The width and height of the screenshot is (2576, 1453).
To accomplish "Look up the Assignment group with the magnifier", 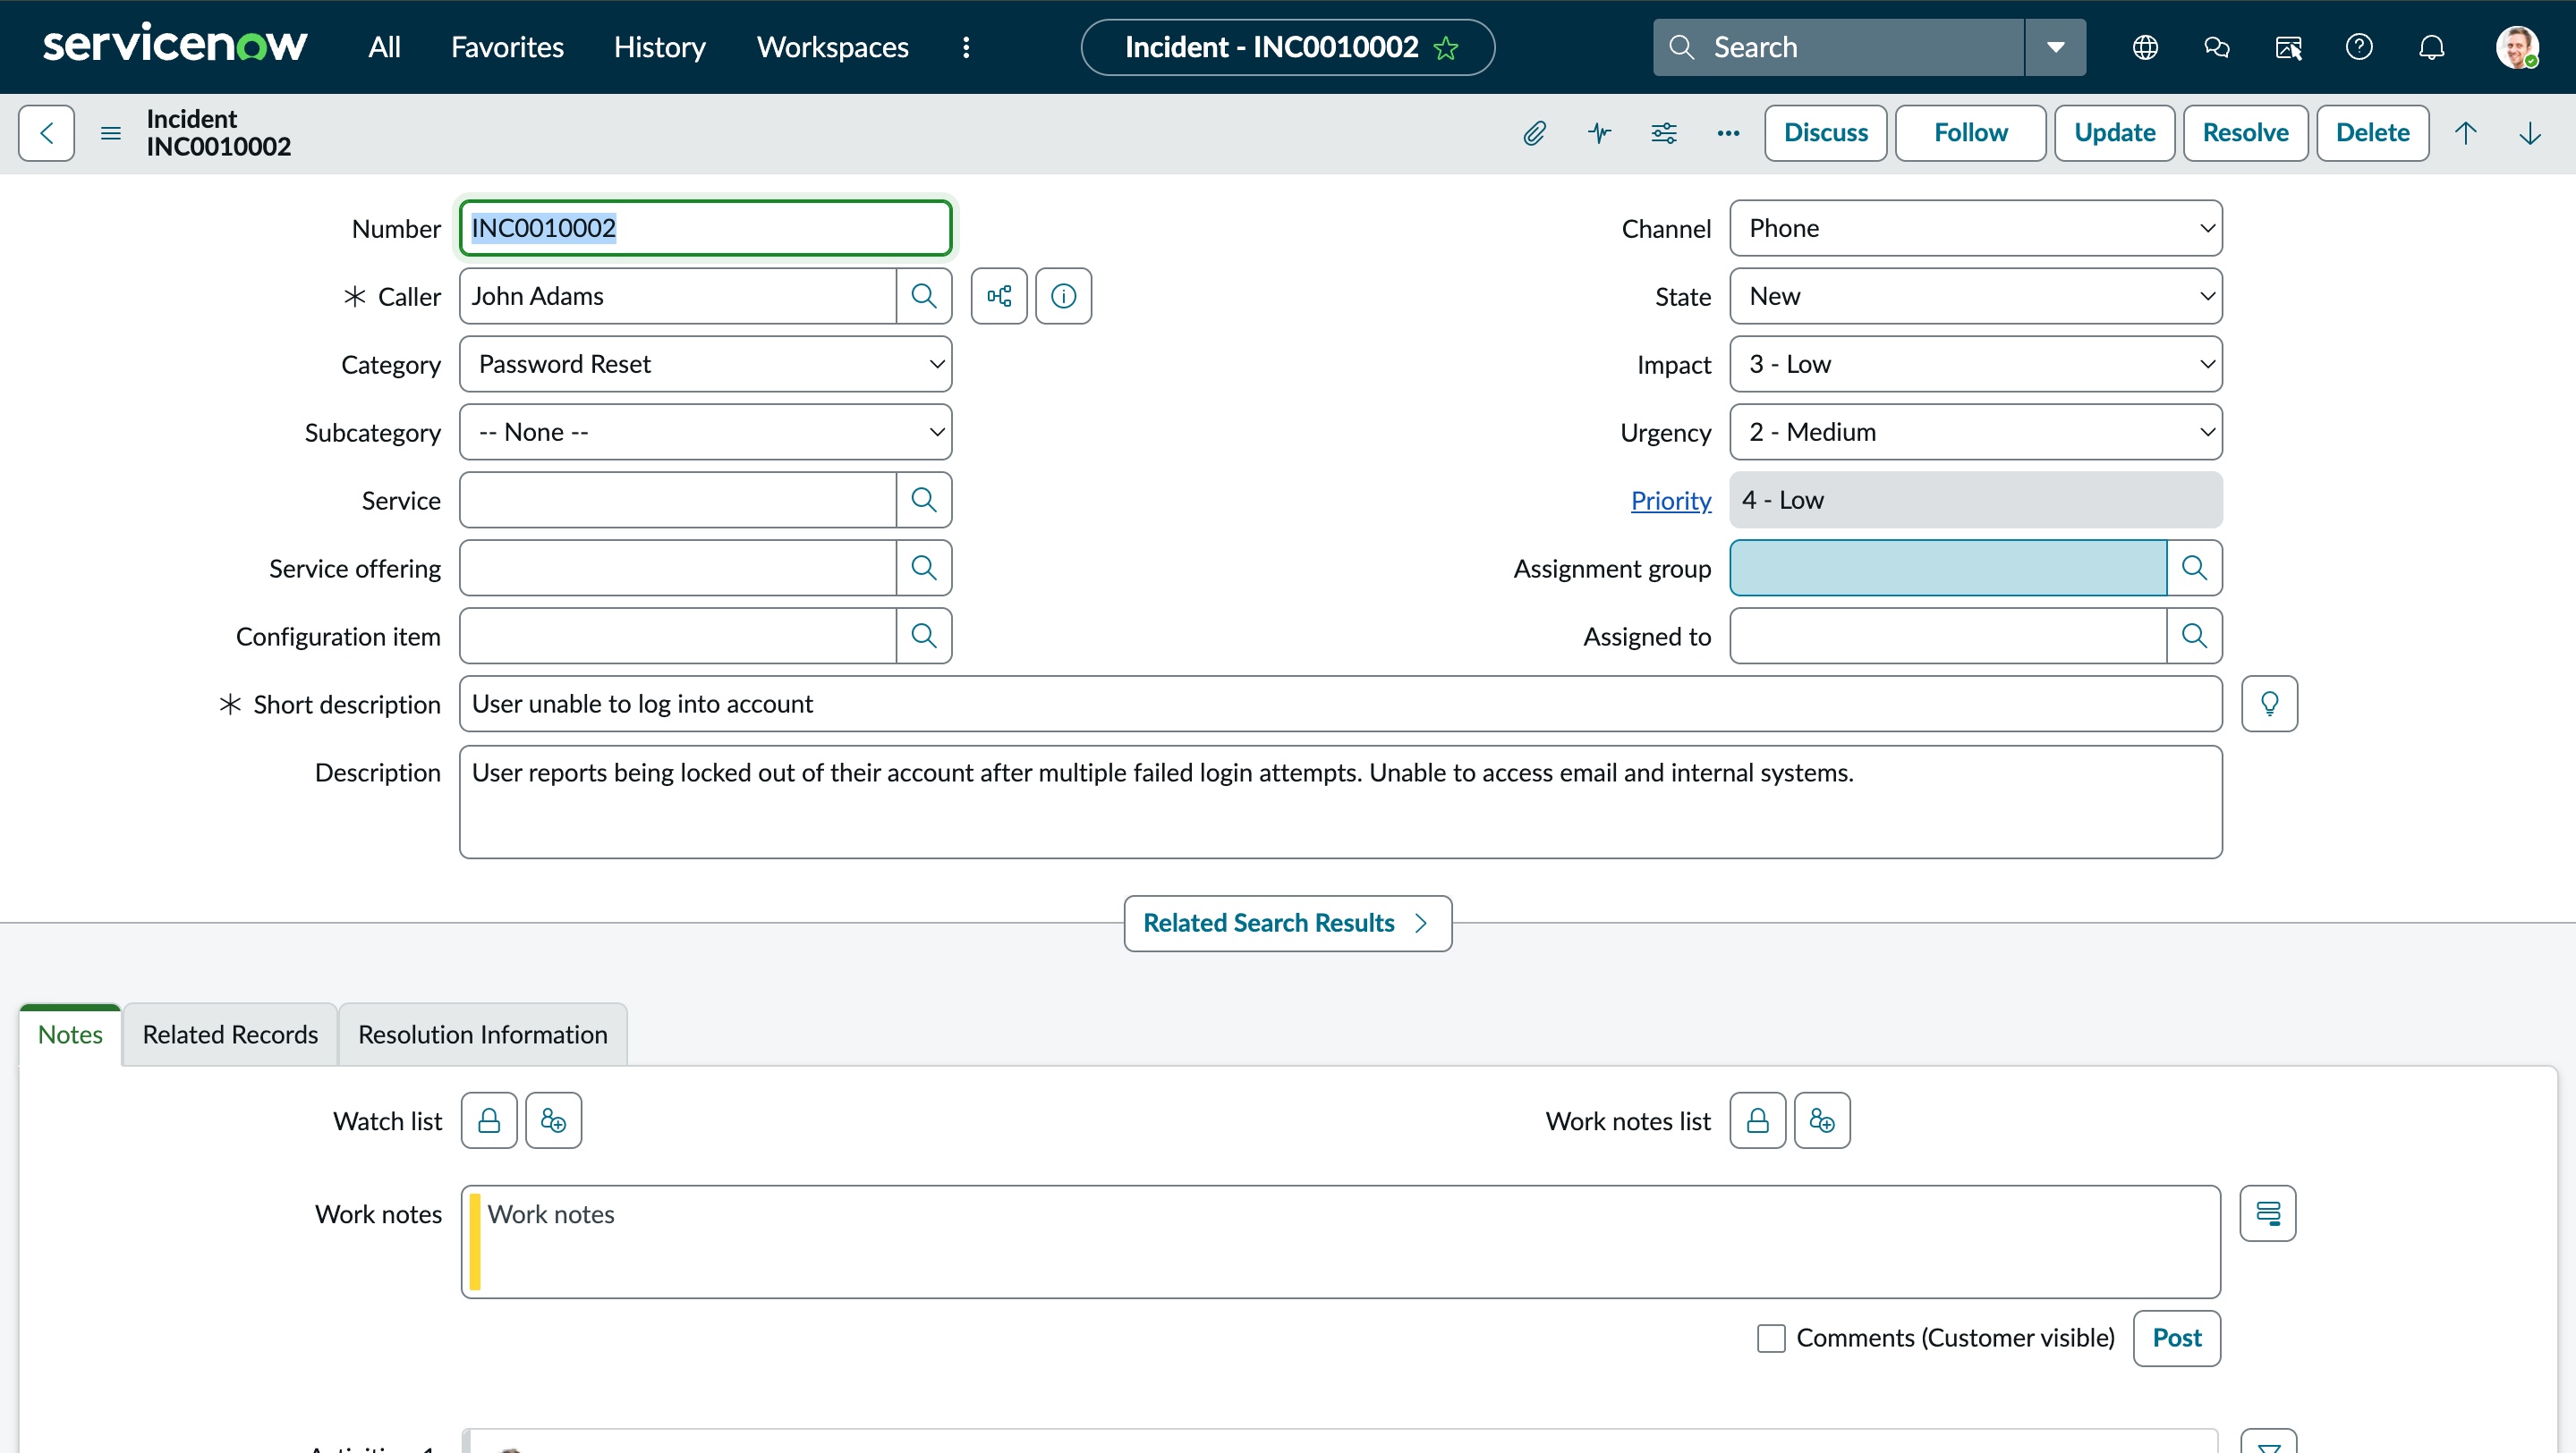I will coord(2194,568).
